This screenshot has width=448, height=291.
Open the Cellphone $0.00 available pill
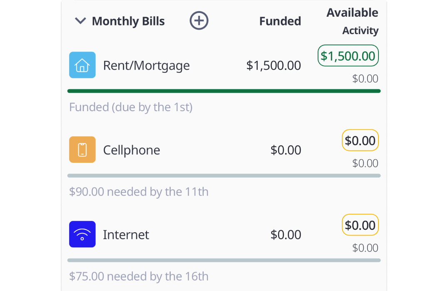tap(360, 141)
